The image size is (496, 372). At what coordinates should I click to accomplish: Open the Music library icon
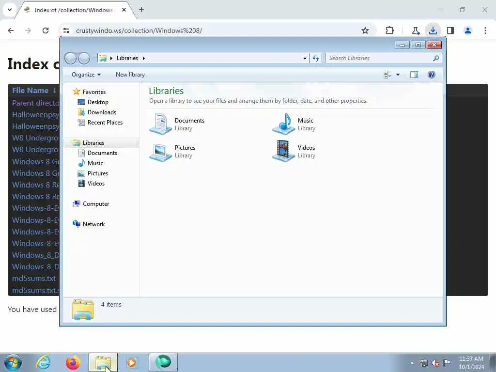(x=284, y=124)
